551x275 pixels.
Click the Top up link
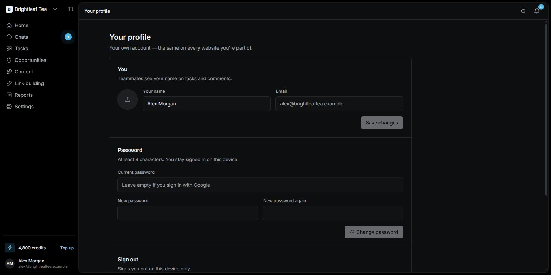67,248
